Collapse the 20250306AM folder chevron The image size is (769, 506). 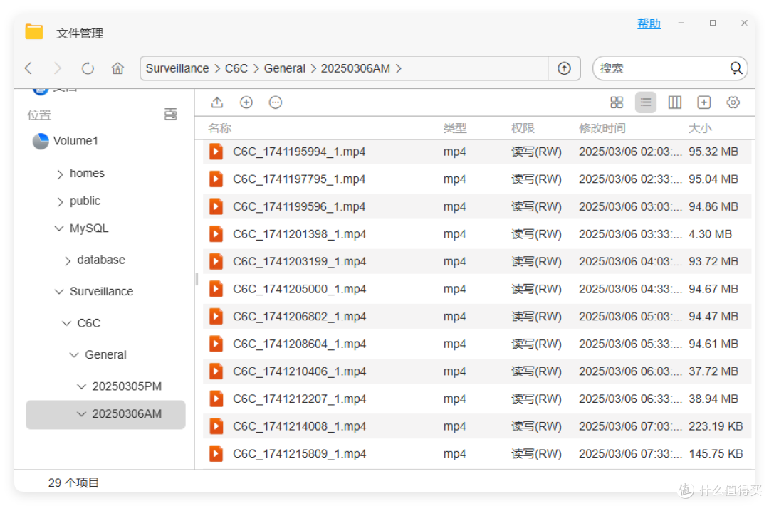click(82, 413)
